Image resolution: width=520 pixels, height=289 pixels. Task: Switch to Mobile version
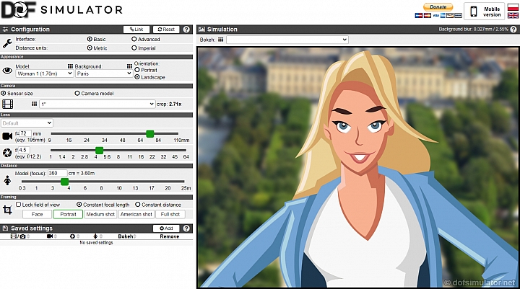point(484,12)
